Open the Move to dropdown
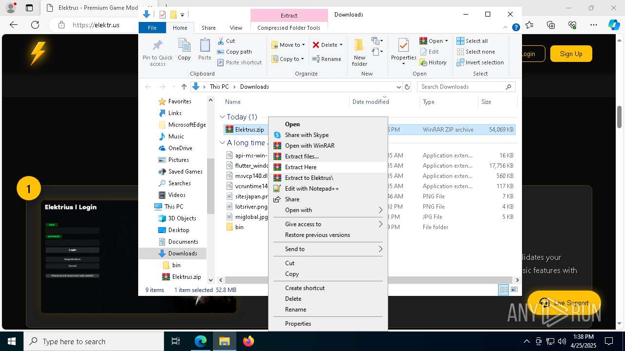This screenshot has height=351, width=625. click(x=288, y=45)
